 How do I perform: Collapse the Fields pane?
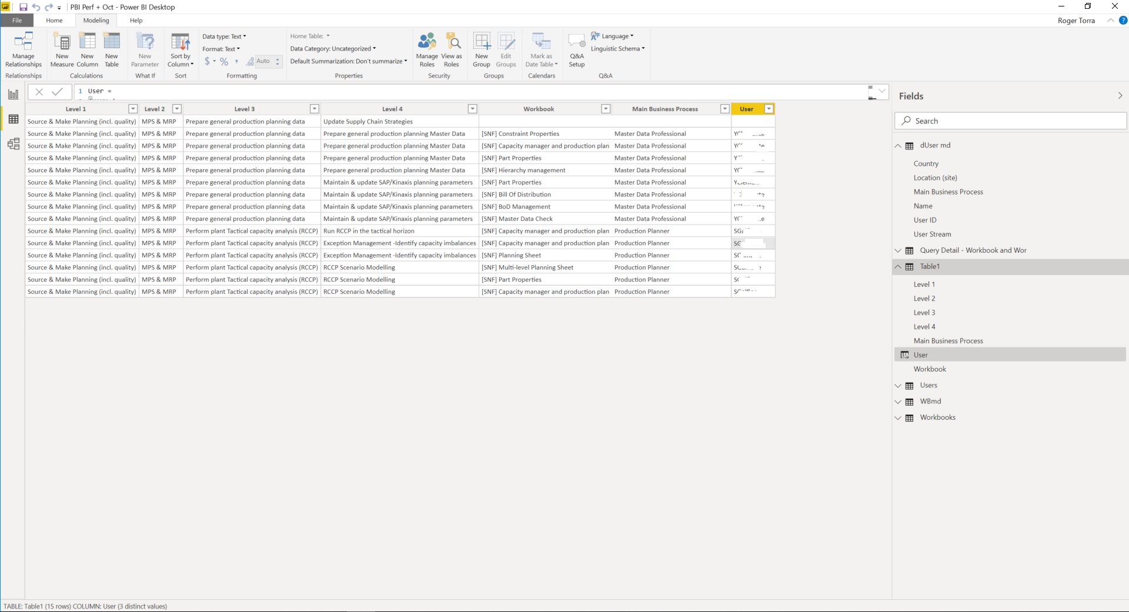1120,96
